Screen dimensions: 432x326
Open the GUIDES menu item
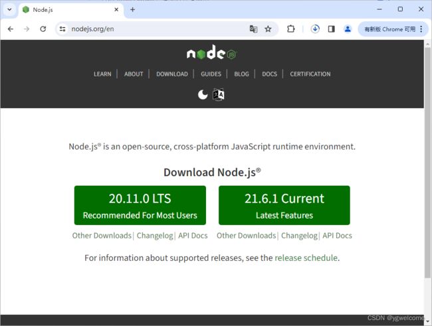pyautogui.click(x=211, y=74)
